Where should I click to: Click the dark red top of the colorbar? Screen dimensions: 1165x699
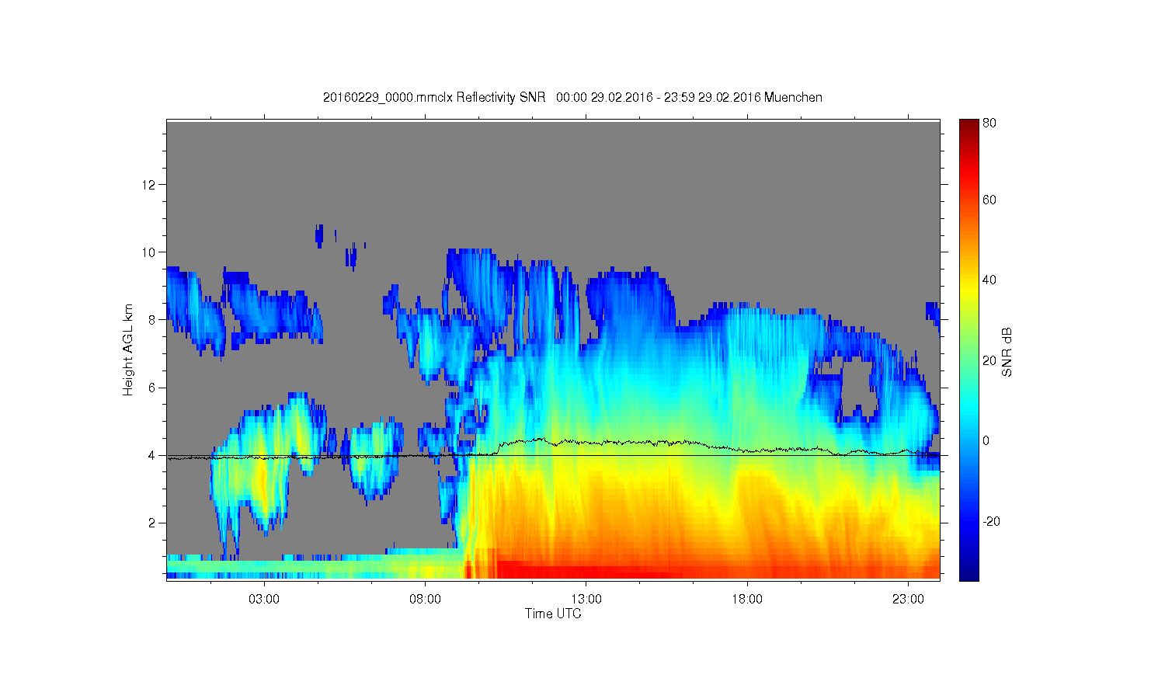(969, 128)
